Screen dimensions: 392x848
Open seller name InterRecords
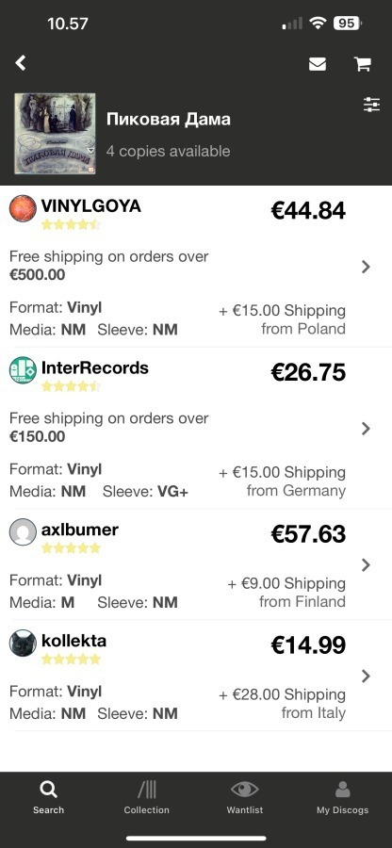click(x=94, y=367)
